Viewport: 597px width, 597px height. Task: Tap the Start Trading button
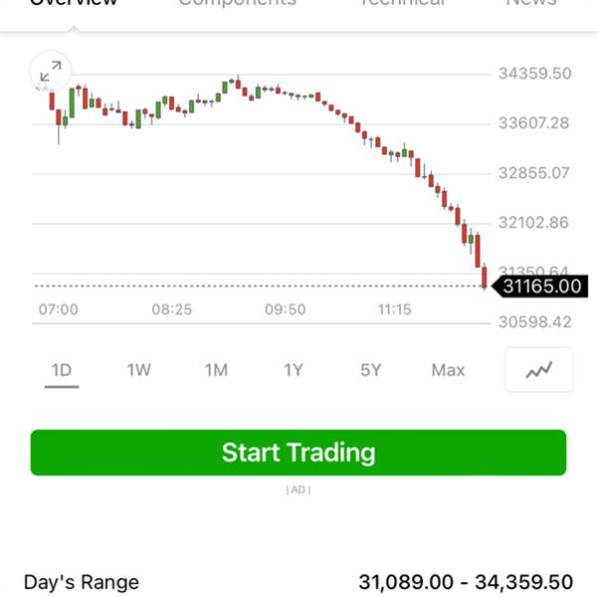point(298,453)
